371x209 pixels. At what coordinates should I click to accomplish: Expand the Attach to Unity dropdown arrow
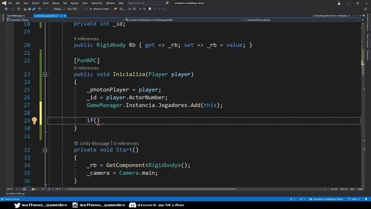click(111, 9)
